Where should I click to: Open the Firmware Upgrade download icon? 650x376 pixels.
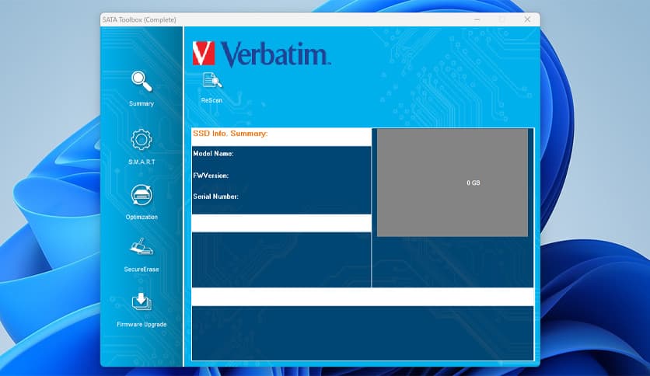[x=142, y=302]
